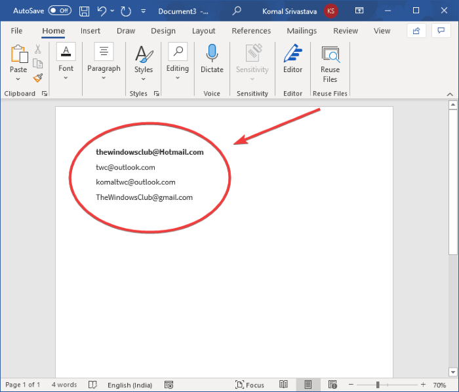
Task: Change language English (India)
Action: point(130,385)
